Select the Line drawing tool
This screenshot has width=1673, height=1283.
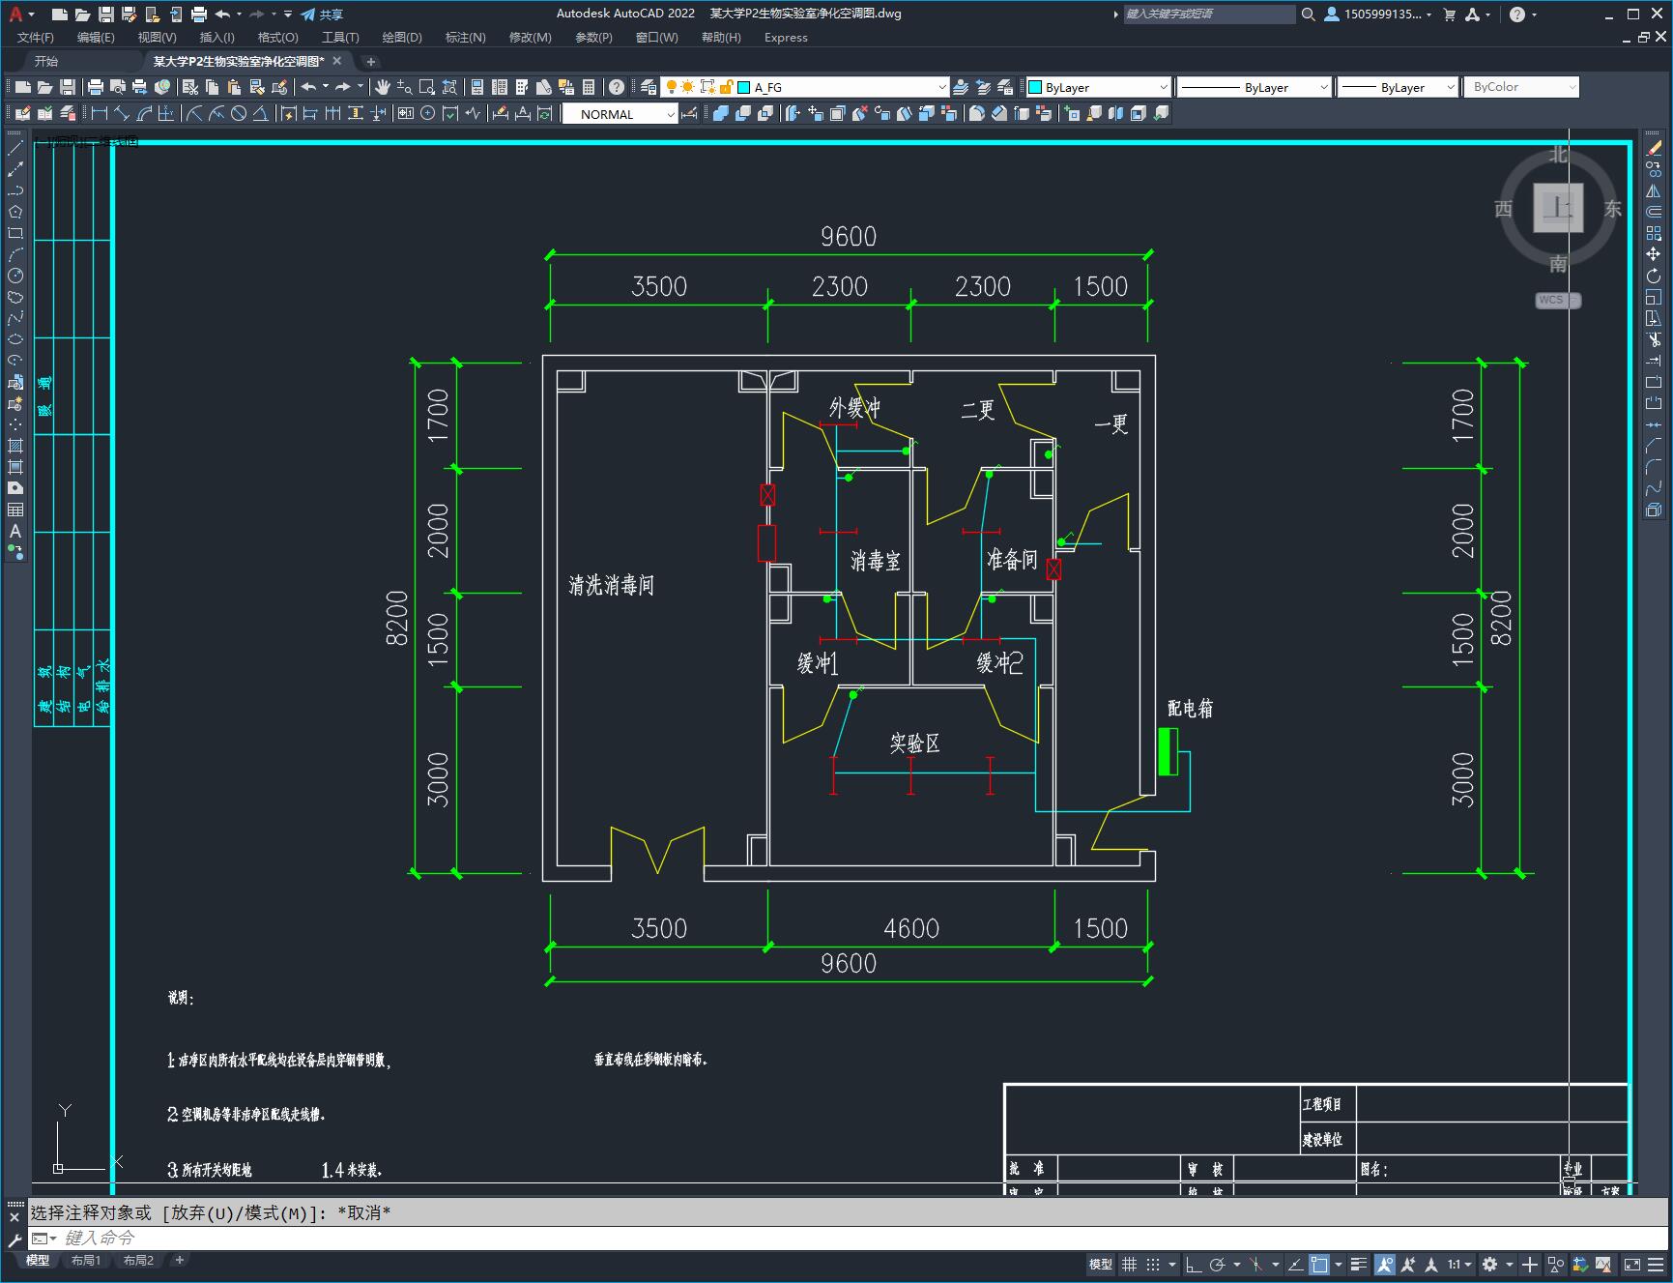(x=15, y=148)
